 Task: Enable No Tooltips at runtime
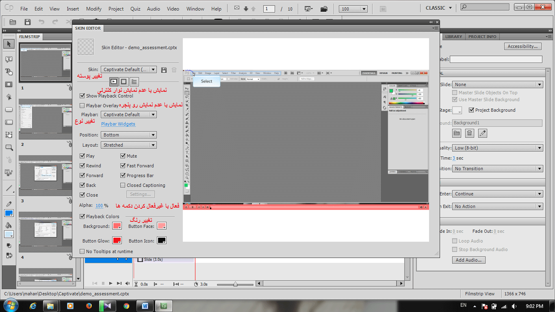click(82, 251)
